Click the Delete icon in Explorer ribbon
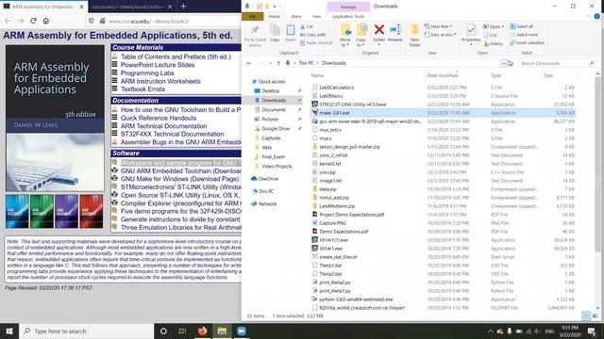This screenshot has height=339, width=604. (379, 30)
